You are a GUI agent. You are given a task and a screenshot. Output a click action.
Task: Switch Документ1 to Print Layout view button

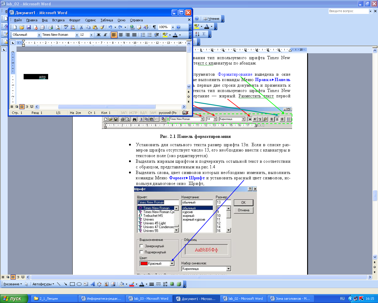coord(22,107)
